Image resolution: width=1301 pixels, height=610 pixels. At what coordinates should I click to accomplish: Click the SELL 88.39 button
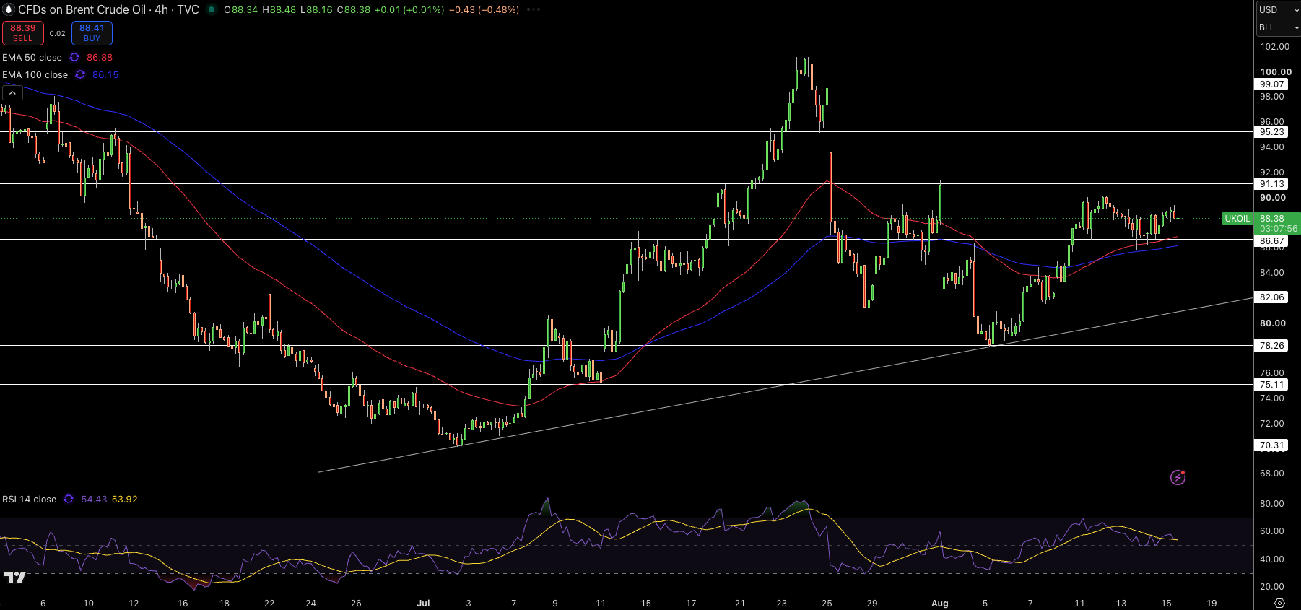coord(23,32)
